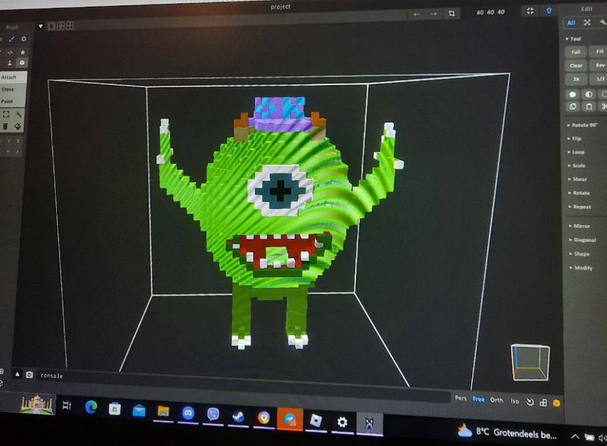607x446 pixels.
Task: Switch camera to Pers mode
Action: pyautogui.click(x=460, y=398)
